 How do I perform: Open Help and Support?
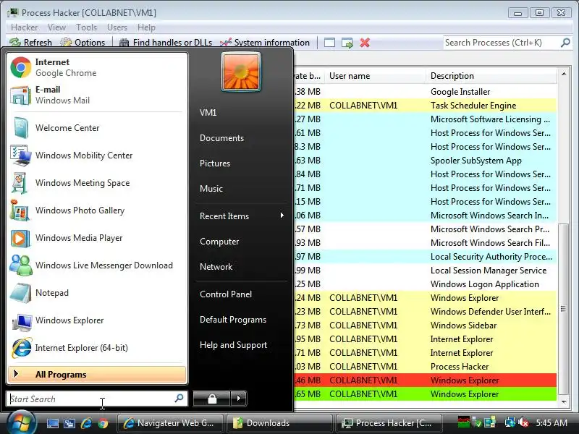(233, 345)
